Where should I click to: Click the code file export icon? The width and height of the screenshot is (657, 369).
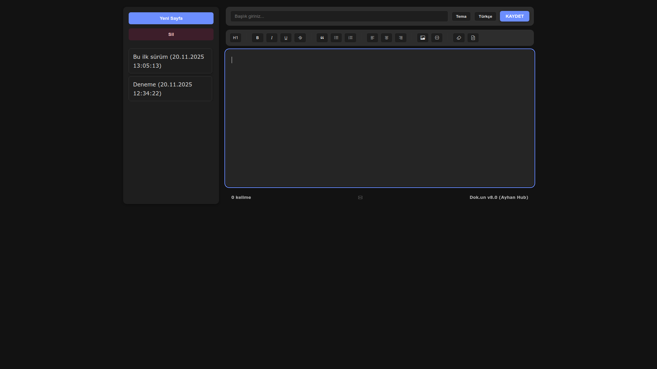click(x=473, y=38)
